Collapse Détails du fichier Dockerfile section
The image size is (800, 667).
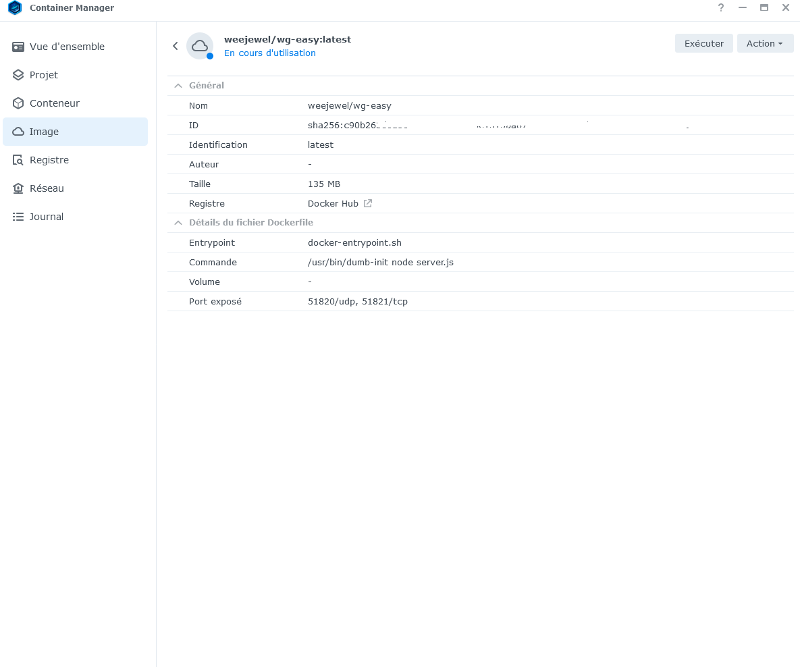[178, 223]
